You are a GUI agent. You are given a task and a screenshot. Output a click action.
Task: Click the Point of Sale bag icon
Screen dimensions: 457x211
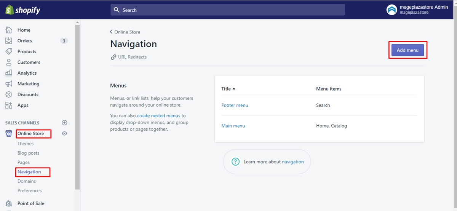[x=9, y=203]
